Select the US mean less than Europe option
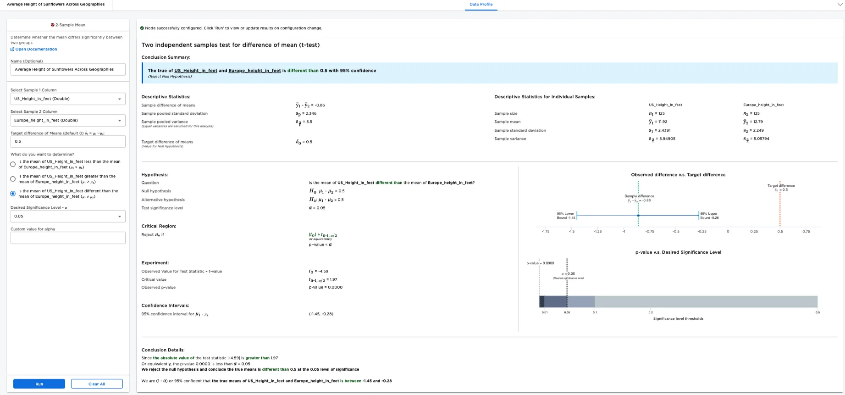845x395 pixels. (x=13, y=164)
